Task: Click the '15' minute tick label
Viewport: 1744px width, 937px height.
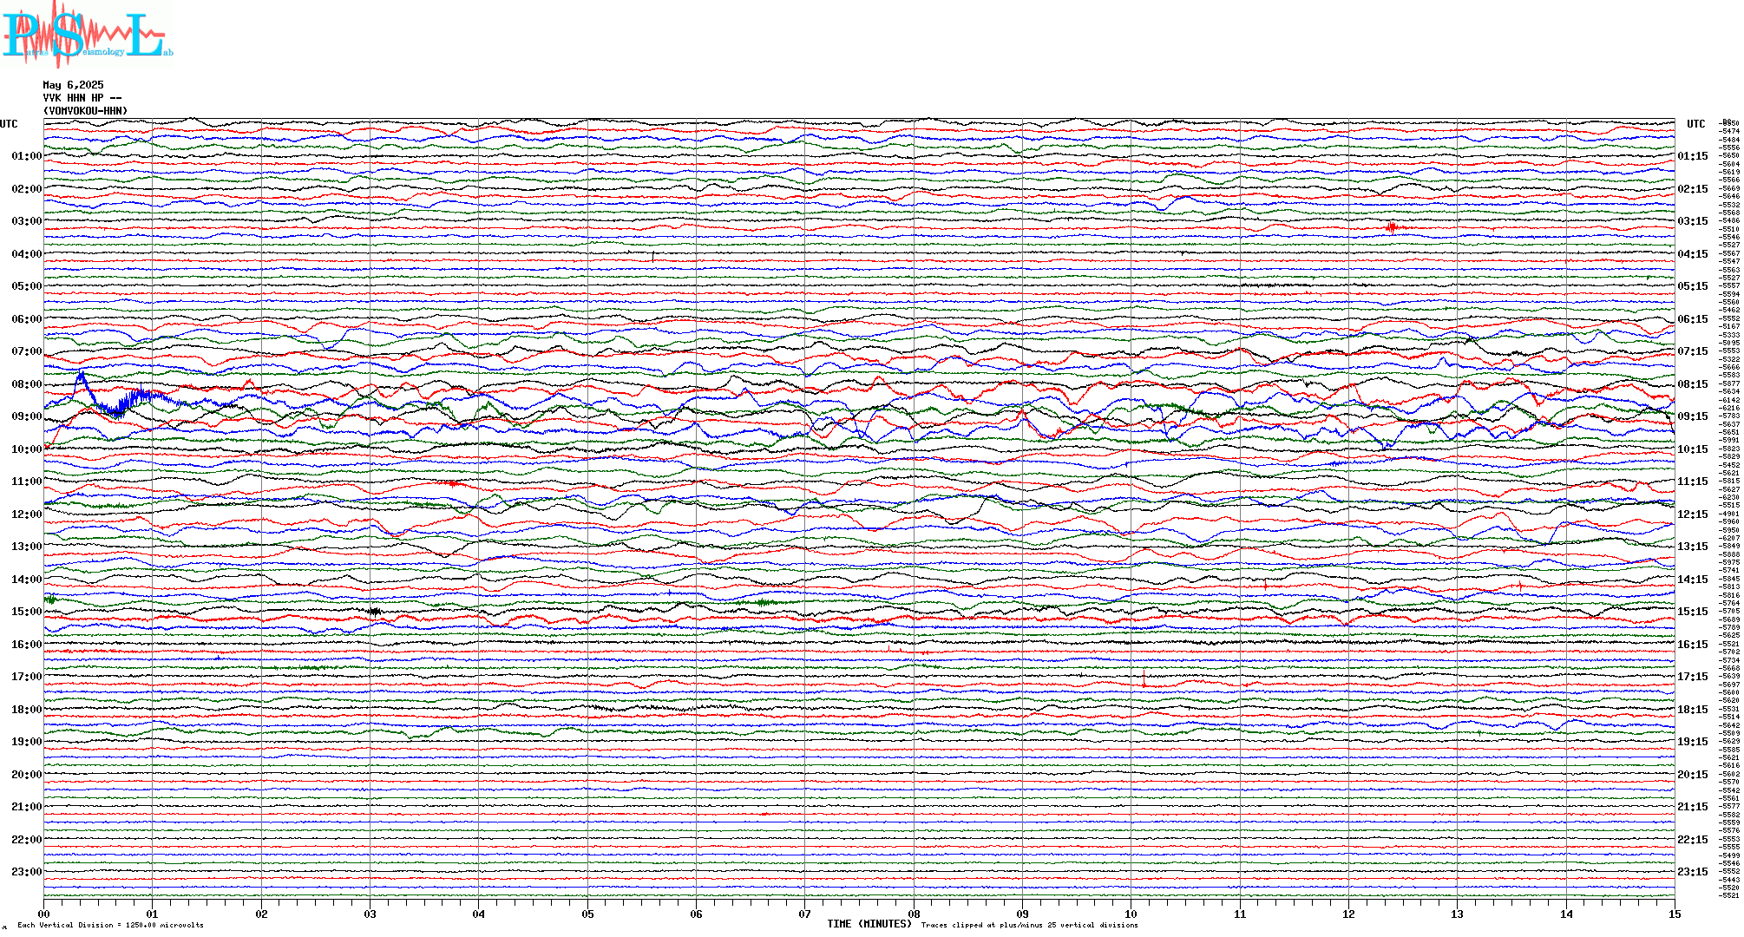Action: [1675, 914]
